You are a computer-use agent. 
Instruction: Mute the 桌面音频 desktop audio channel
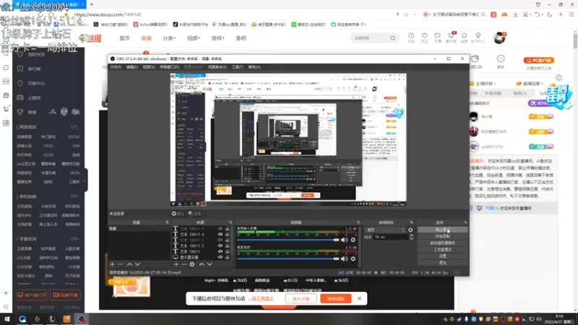click(345, 259)
